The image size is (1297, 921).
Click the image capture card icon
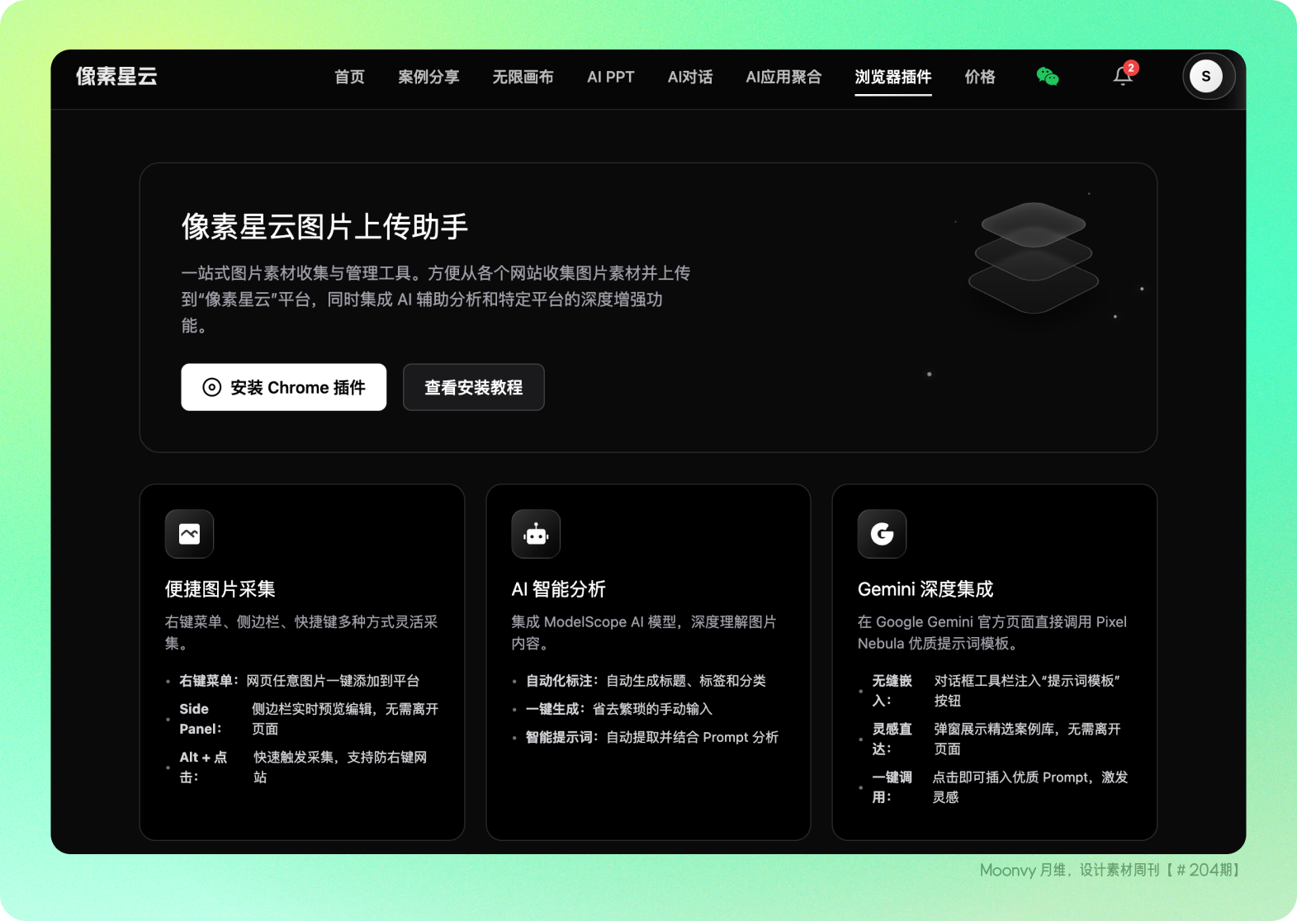point(189,534)
